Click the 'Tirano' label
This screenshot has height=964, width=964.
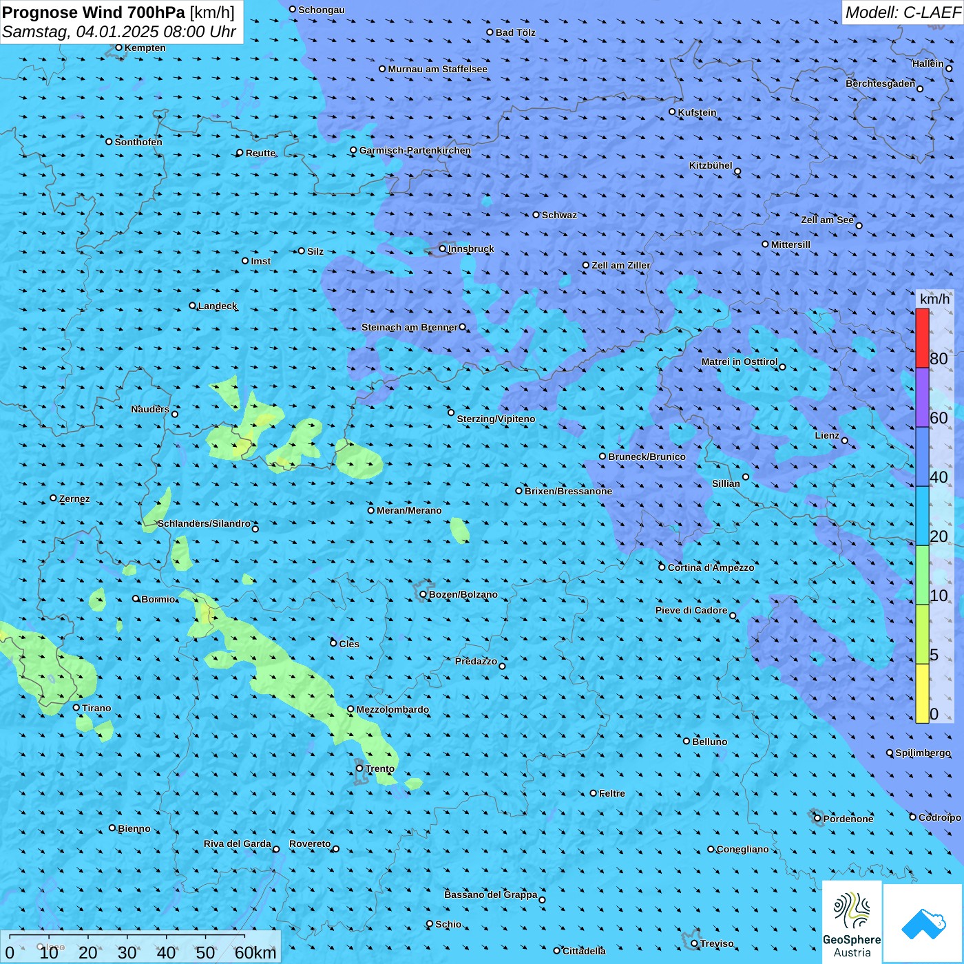point(96,708)
